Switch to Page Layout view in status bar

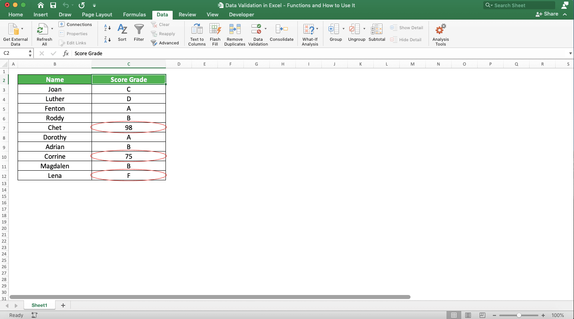pos(468,315)
